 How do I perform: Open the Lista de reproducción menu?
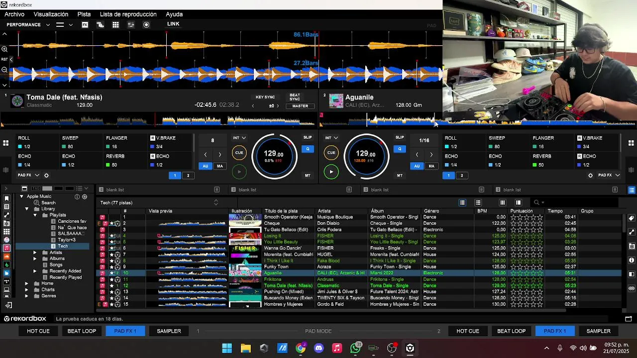coord(129,14)
